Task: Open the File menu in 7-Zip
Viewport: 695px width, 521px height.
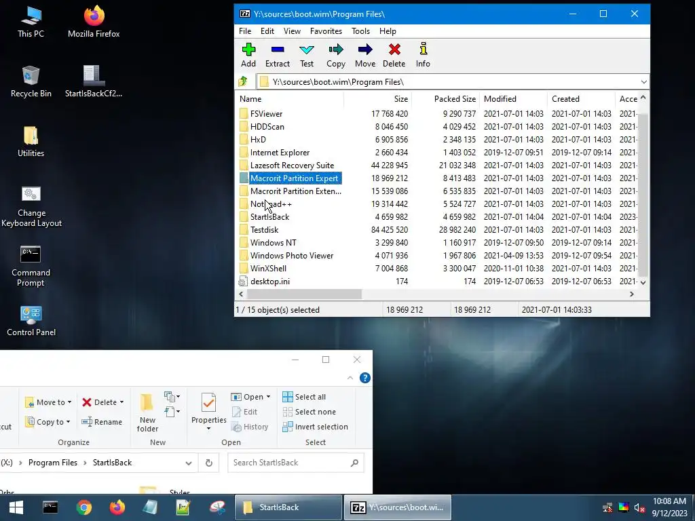Action: point(245,31)
